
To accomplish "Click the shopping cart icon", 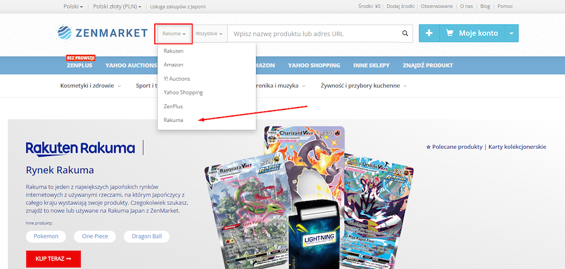I will pos(450,33).
